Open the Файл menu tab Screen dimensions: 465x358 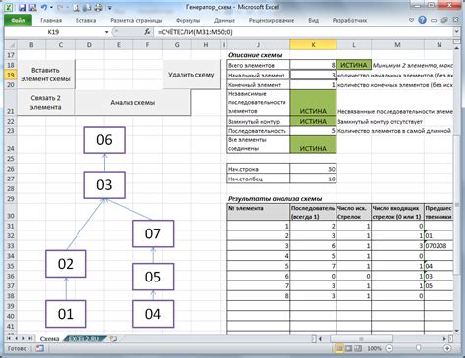coord(18,20)
